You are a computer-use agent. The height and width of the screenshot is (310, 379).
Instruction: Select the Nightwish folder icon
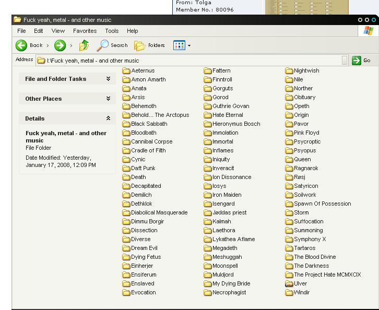point(289,71)
